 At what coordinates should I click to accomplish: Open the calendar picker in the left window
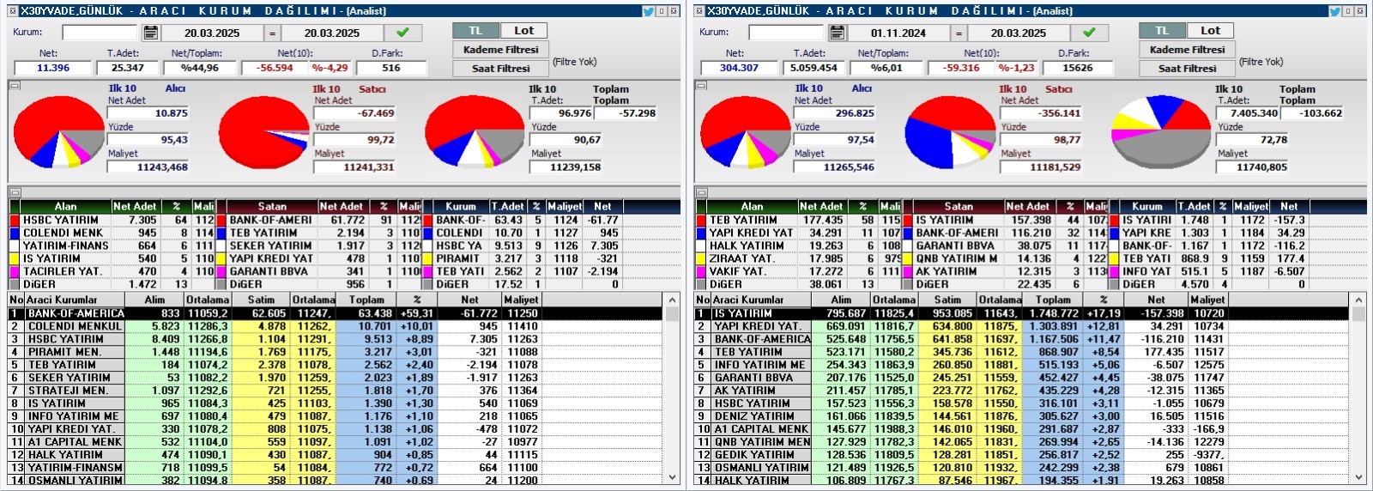[x=150, y=33]
